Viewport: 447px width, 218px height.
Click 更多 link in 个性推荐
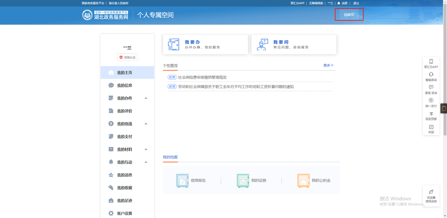(328, 65)
